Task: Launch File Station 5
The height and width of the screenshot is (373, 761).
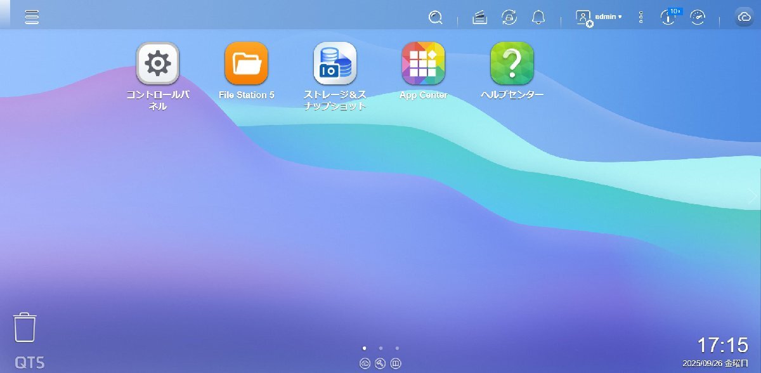Action: click(x=247, y=63)
